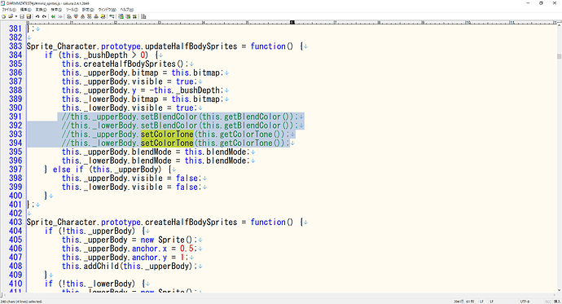This screenshot has height=304, width=562.
Task: Click the vertical scrollbar down arrow
Action: [559, 290]
